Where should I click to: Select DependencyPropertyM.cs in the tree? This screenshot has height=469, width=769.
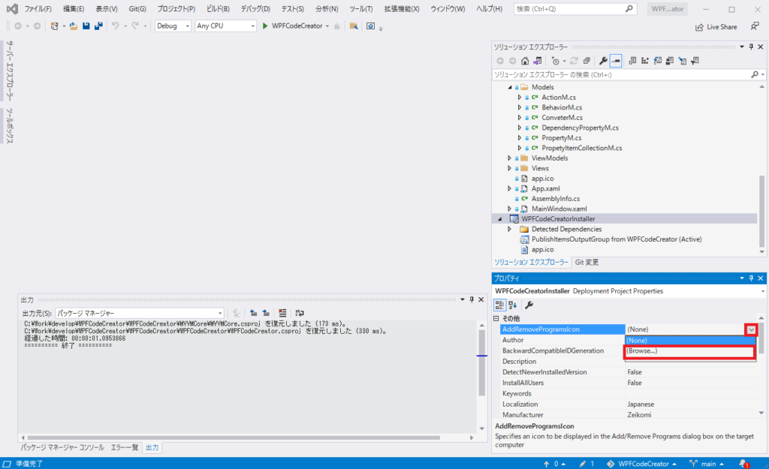click(580, 128)
